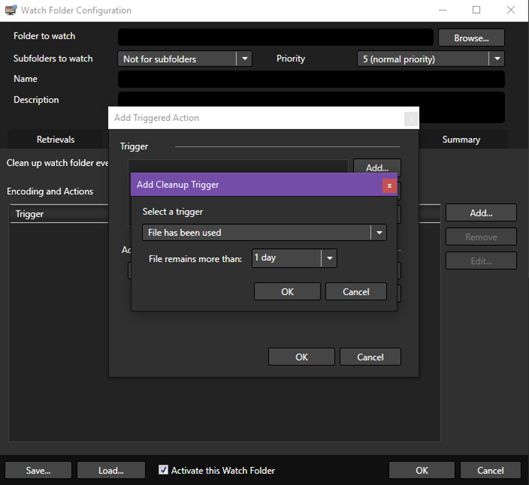Screen dimensions: 529x485
Task: Cancel the Watch Folder Configuration window
Action: (x=490, y=470)
